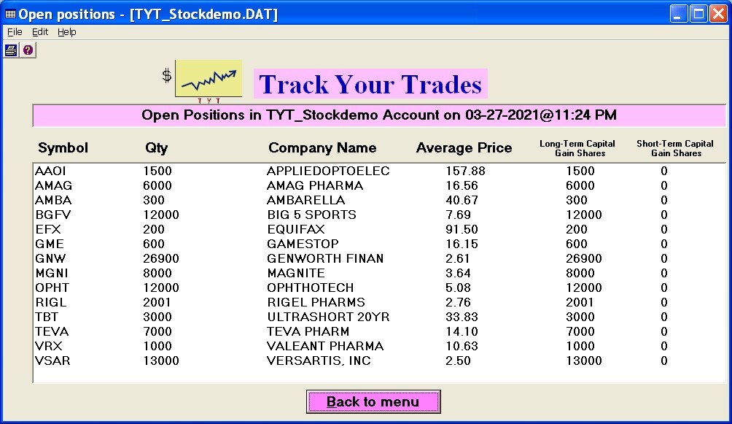The width and height of the screenshot is (732, 424).
Task: Click average price 16.56
Action: [x=462, y=185]
